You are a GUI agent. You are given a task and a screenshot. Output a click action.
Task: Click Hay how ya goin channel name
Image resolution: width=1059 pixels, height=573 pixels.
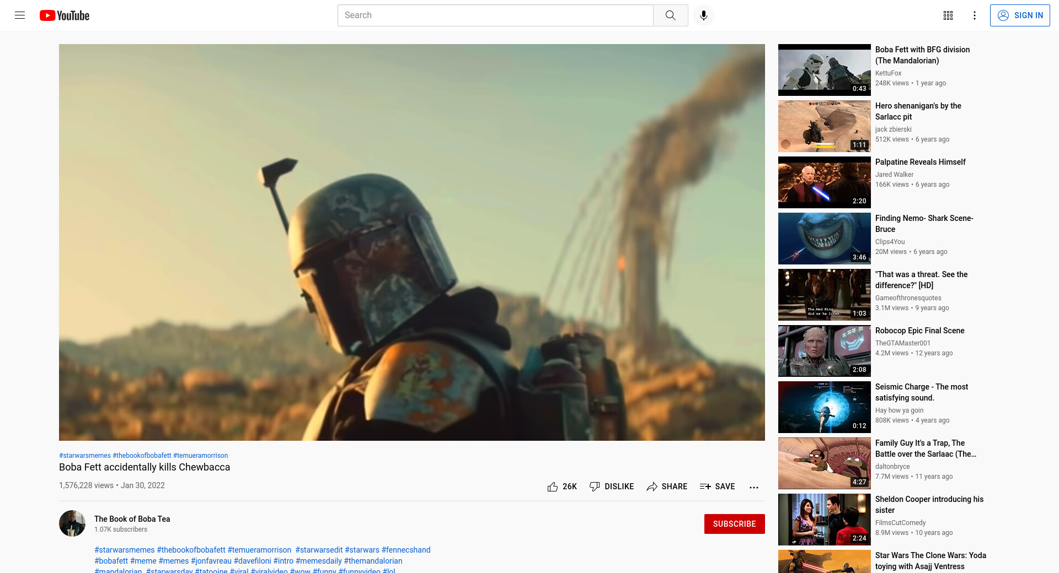pyautogui.click(x=900, y=410)
